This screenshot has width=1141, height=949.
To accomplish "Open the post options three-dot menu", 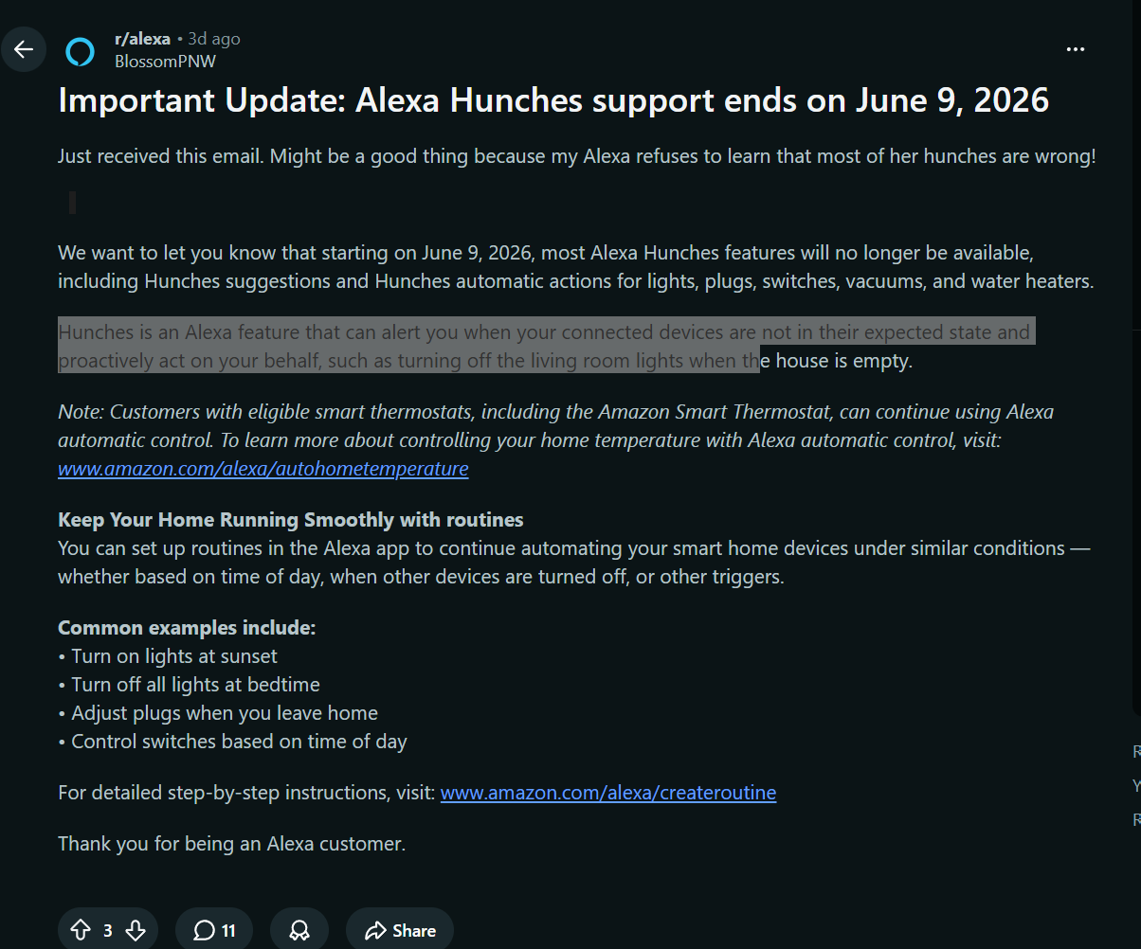I will pyautogui.click(x=1076, y=49).
